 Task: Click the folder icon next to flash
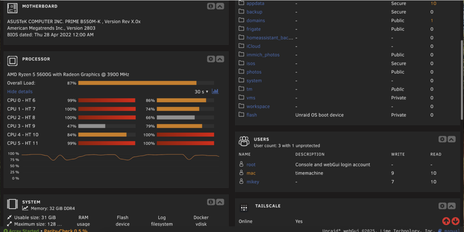pos(241,115)
